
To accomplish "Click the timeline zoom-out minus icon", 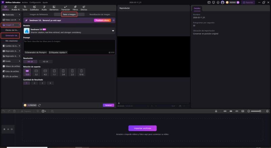I will pyautogui.click(x=249, y=111).
